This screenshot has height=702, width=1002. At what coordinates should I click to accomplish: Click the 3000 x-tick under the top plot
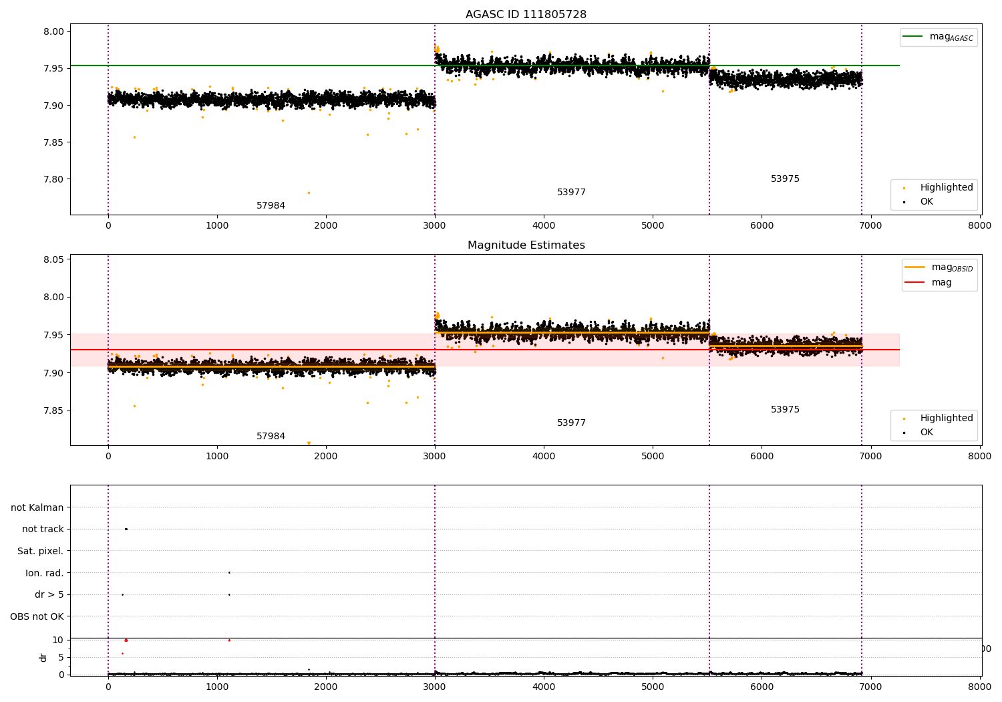pos(435,226)
